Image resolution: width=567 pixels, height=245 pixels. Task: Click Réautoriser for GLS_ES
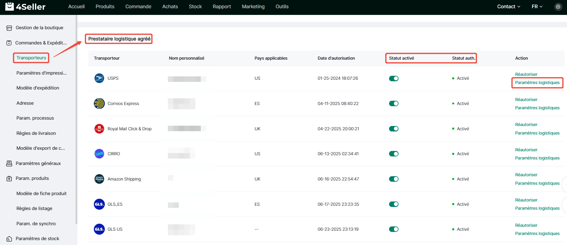(526, 200)
